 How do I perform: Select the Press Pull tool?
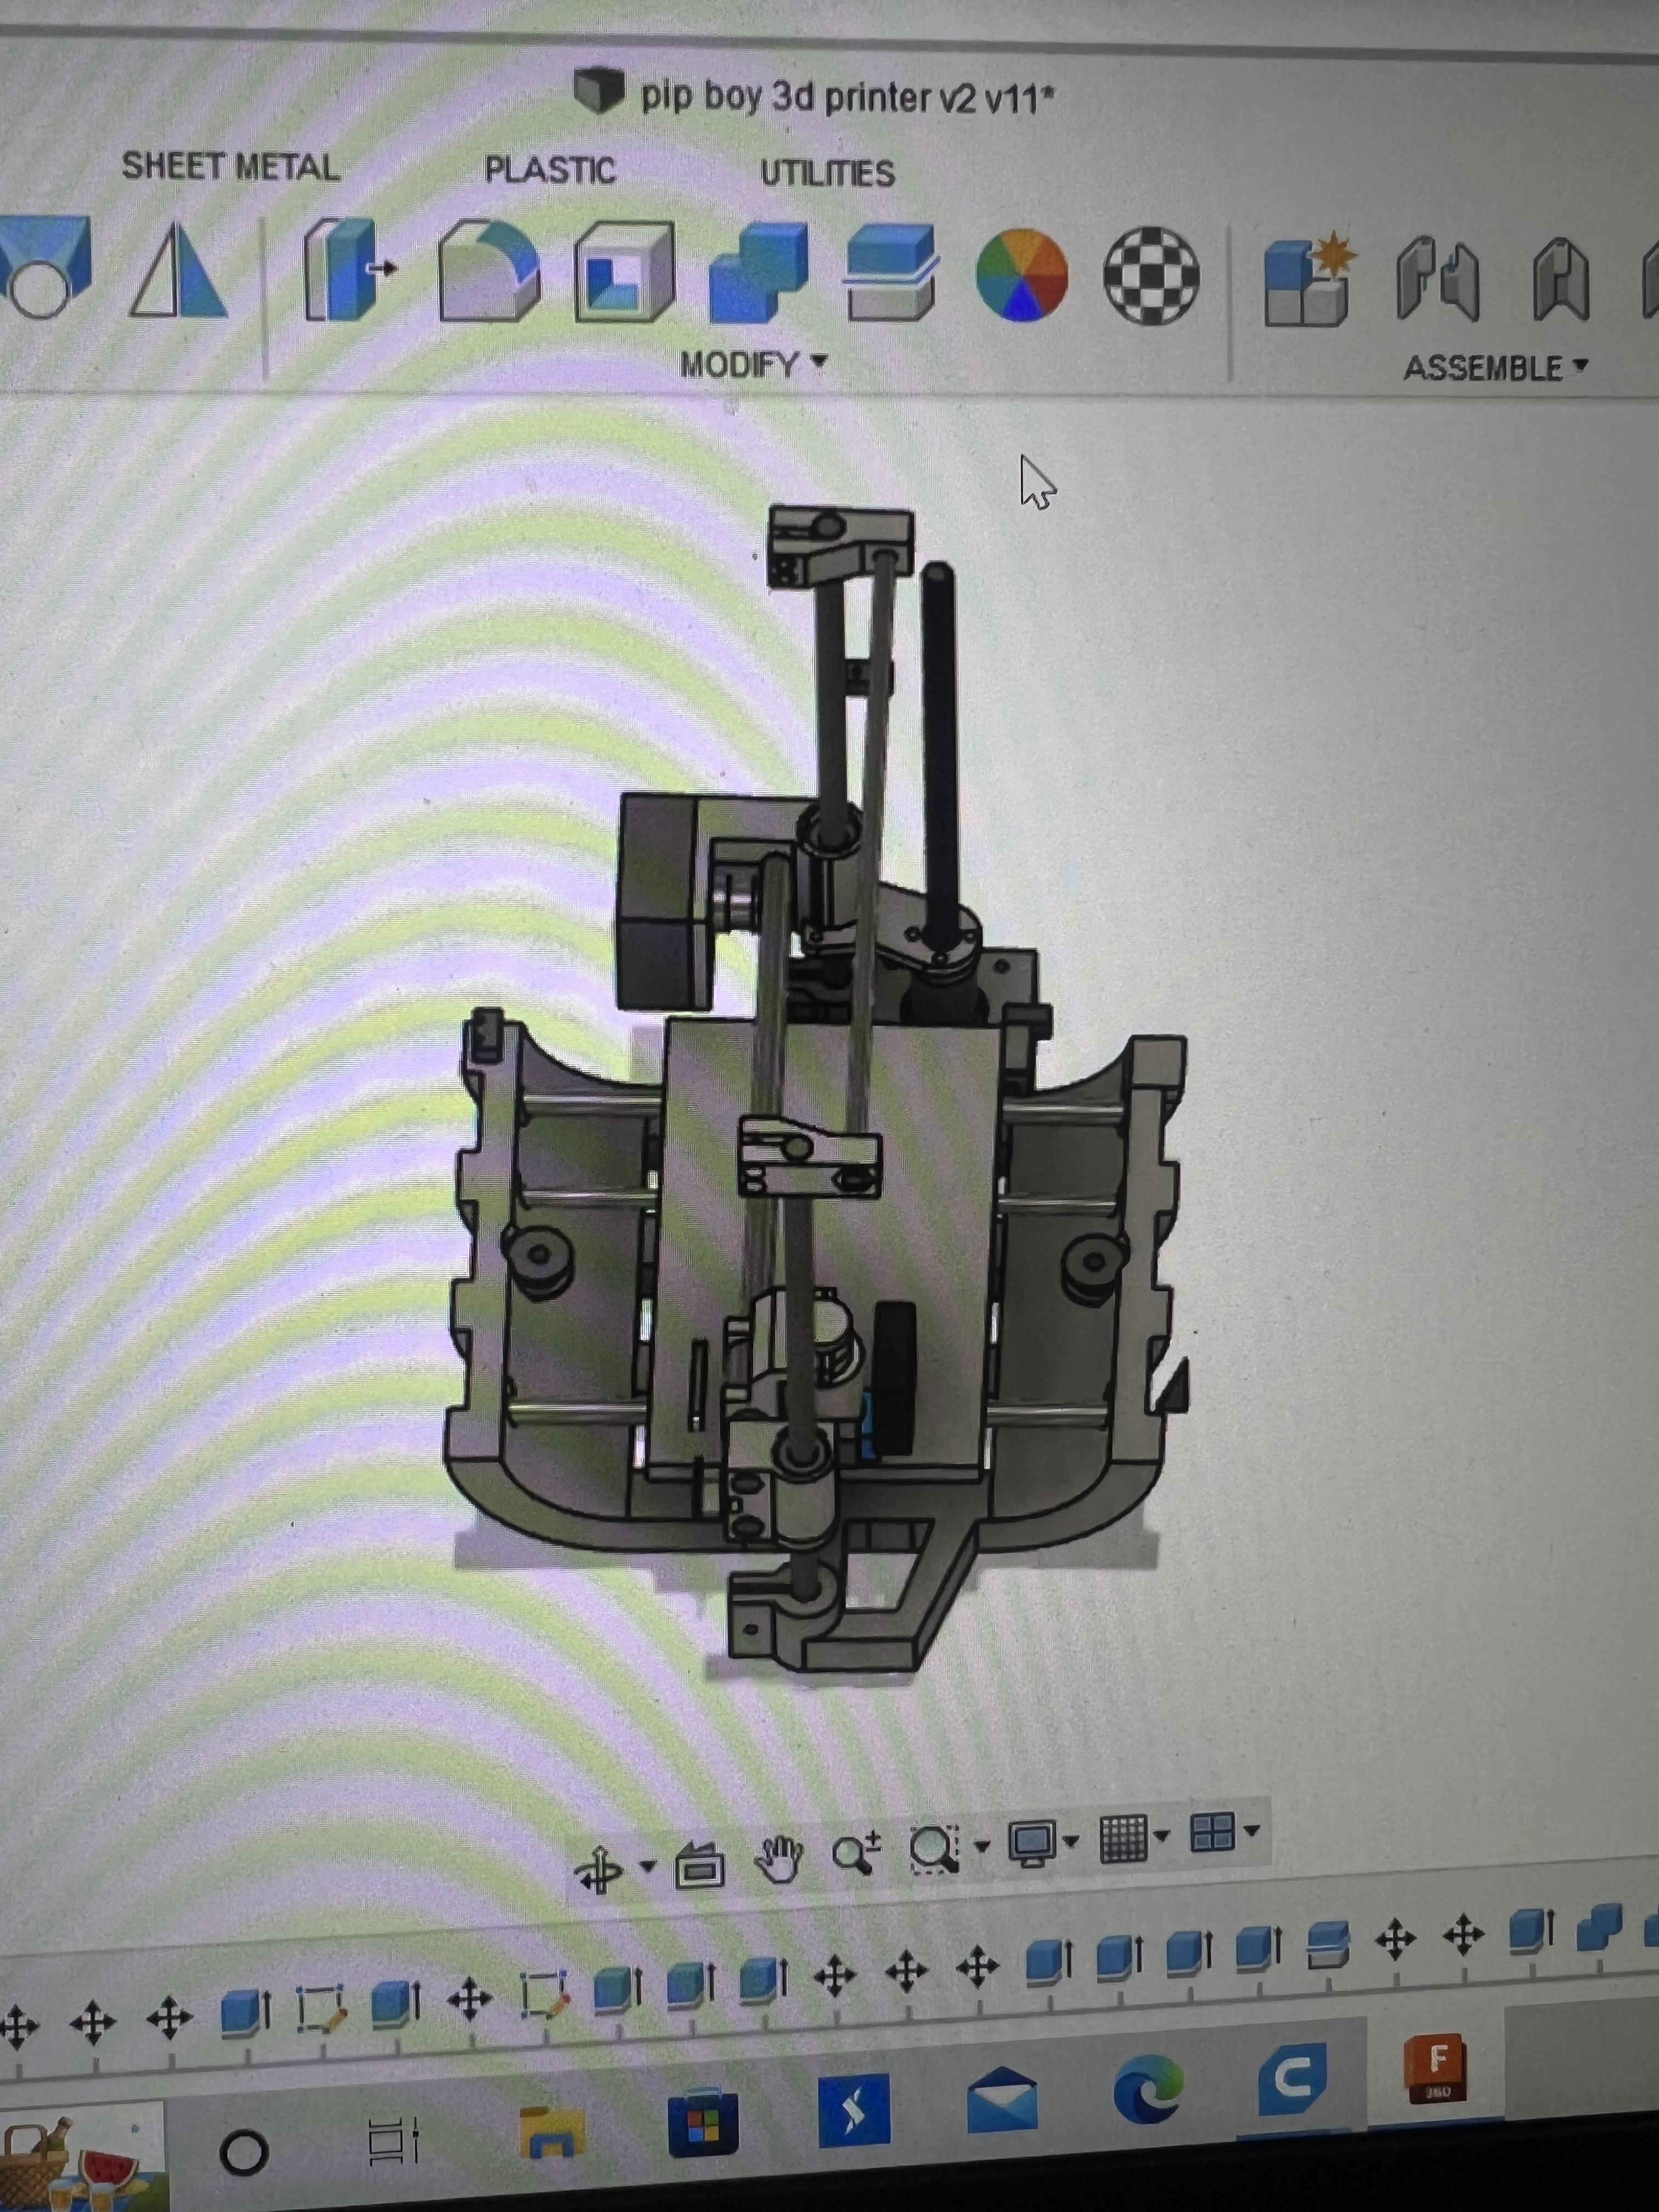[x=346, y=270]
